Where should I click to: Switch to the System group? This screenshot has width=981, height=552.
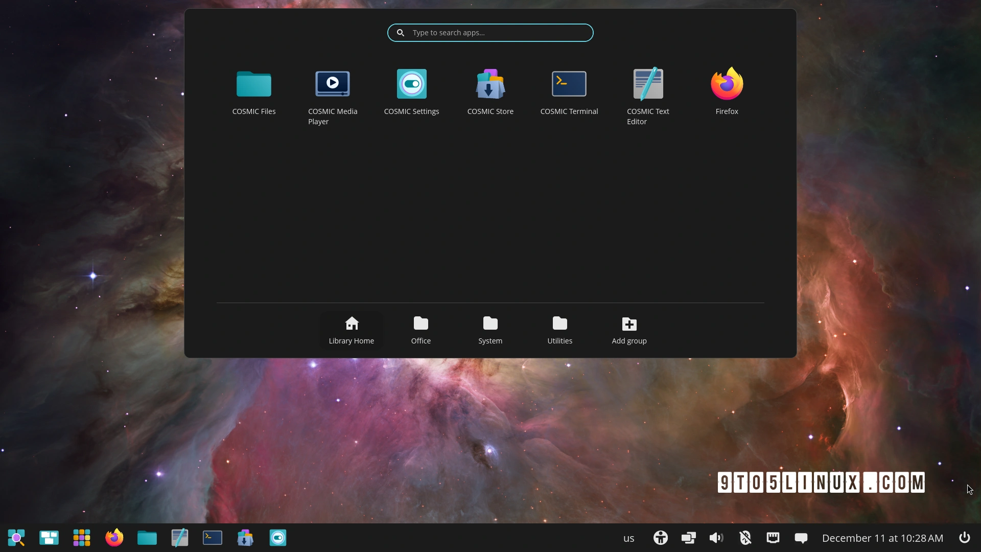pyautogui.click(x=491, y=330)
